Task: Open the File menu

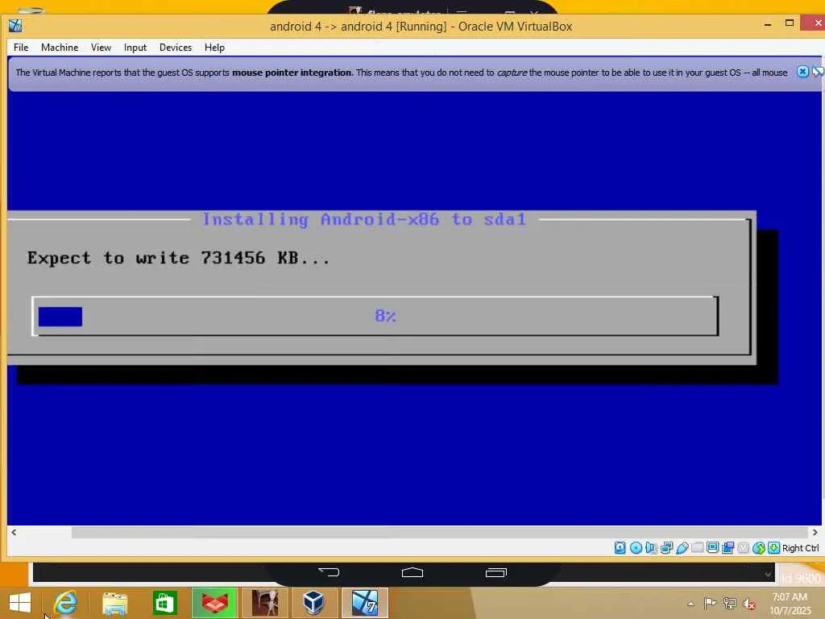Action: pyautogui.click(x=21, y=48)
